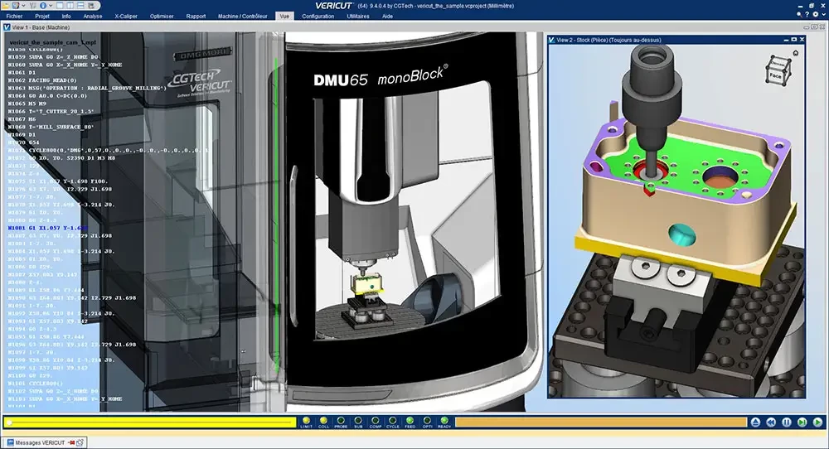This screenshot has width=829, height=449.
Task: Click the save project icon in quick toolbar
Action: [x=16, y=5]
